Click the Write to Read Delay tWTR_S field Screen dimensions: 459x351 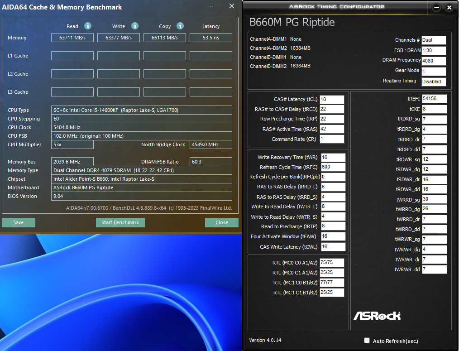(333, 216)
